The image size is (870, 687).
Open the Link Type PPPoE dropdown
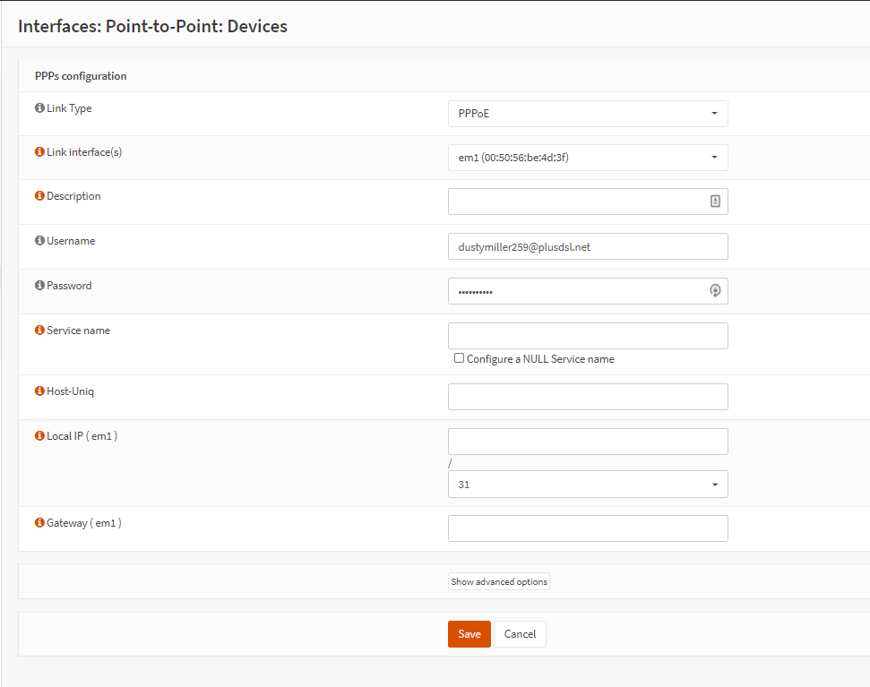point(588,114)
